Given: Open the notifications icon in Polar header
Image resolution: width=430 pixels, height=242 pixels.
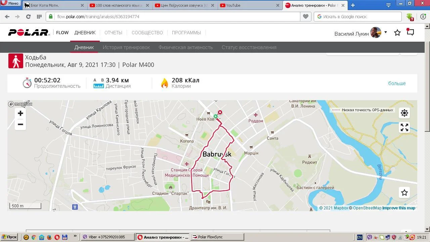Looking at the screenshot, I should [x=410, y=32].
